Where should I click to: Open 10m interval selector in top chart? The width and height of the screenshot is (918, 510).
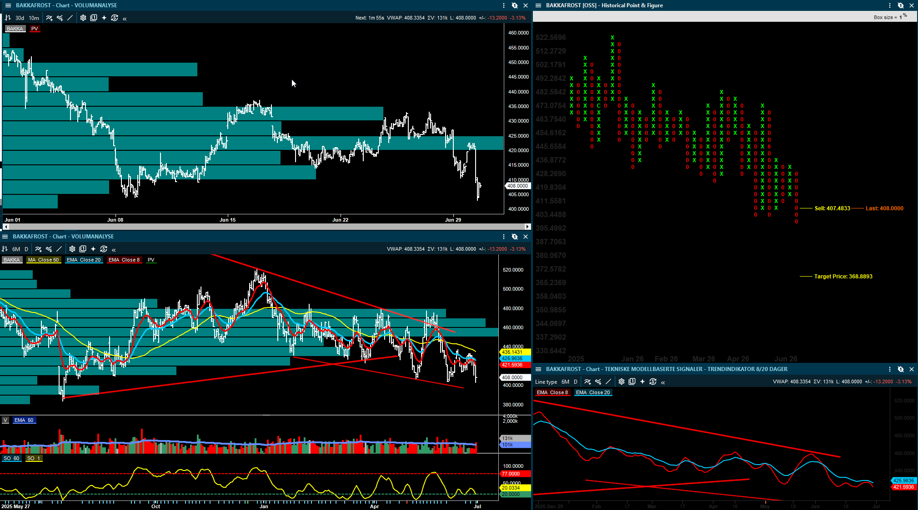(34, 18)
